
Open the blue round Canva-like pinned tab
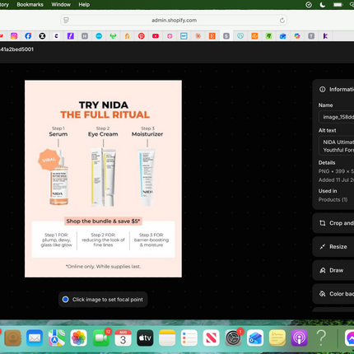tap(99, 36)
